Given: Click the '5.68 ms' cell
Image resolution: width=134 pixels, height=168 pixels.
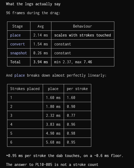Looking at the screenshot, I should [x=53, y=142].
